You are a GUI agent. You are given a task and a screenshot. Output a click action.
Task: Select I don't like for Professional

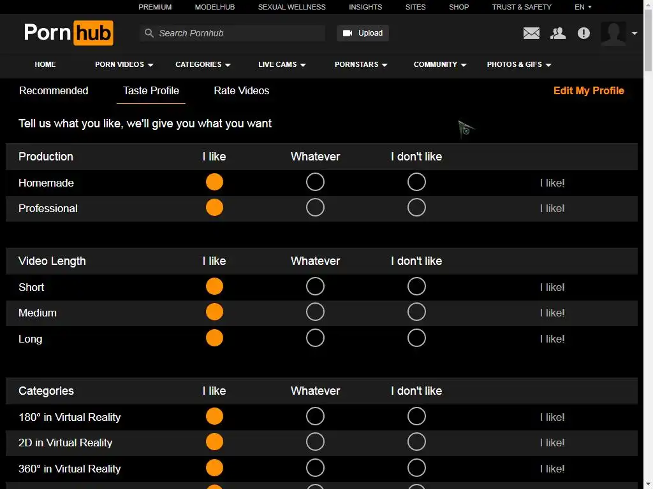(x=416, y=208)
